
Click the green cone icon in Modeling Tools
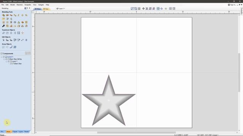pyautogui.click(x=19, y=22)
